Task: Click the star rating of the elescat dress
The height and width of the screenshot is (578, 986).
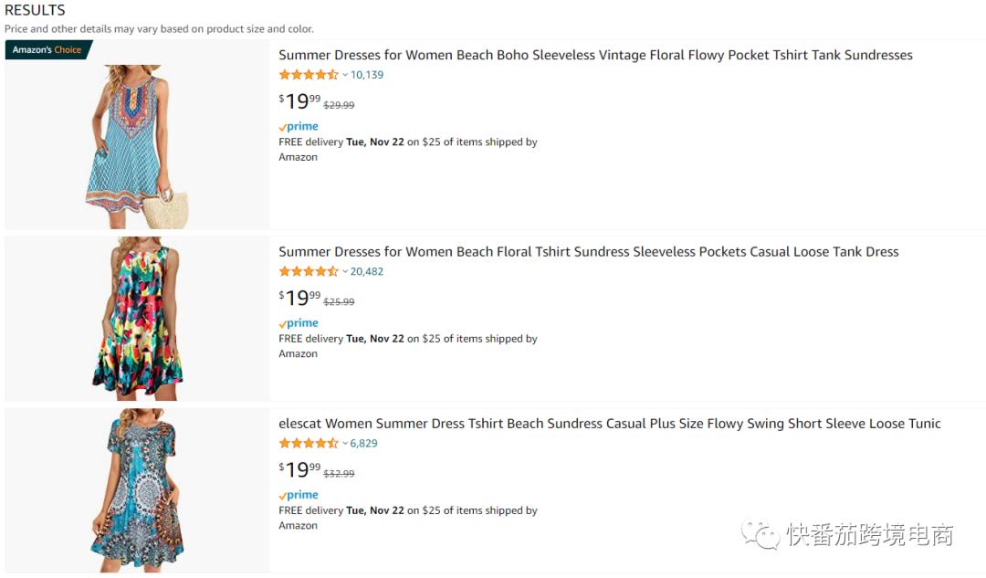Action: pyautogui.click(x=309, y=443)
